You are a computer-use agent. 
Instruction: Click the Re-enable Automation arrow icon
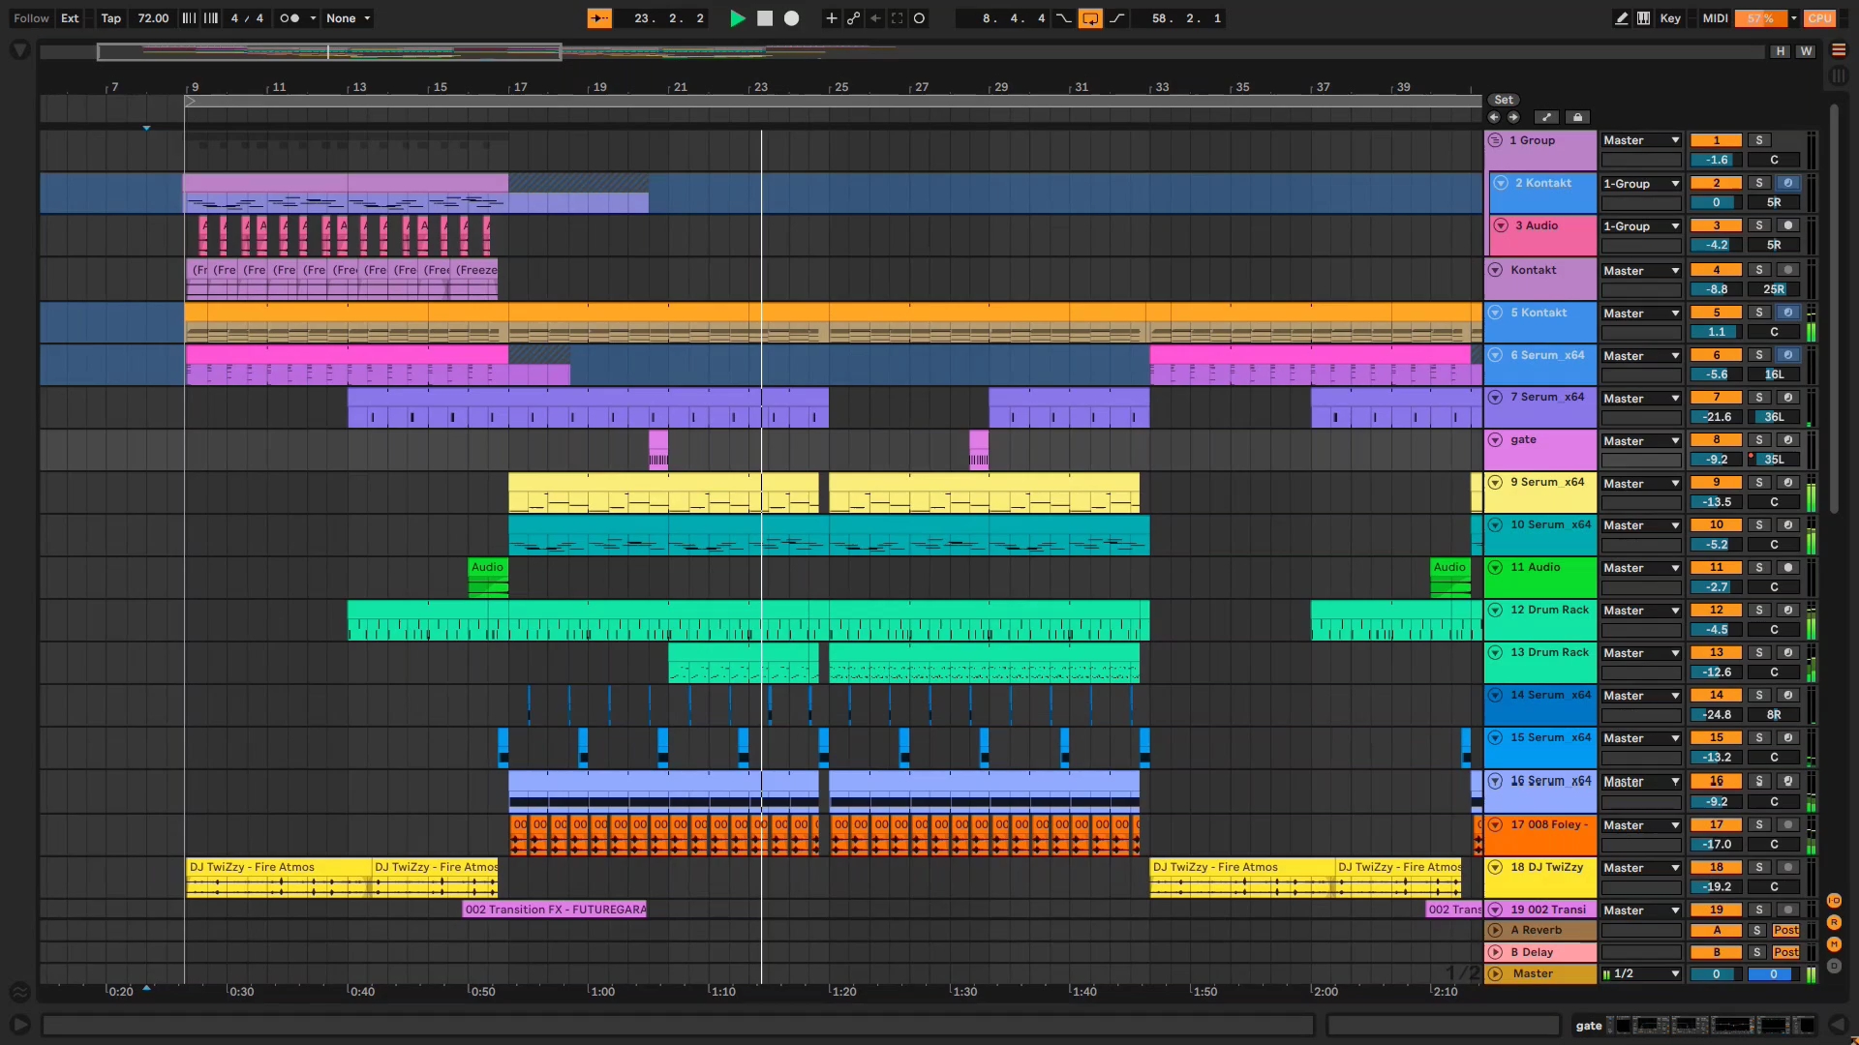coord(875,18)
